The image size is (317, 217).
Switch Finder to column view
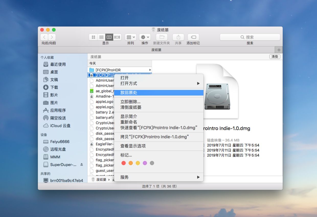pyautogui.click(x=109, y=37)
